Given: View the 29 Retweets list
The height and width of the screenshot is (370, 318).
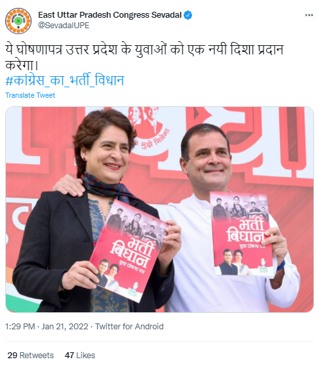Looking at the screenshot, I should 31,356.
